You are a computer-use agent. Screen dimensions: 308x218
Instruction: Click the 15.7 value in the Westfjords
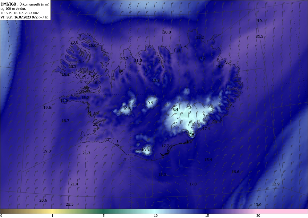[x=81, y=61]
